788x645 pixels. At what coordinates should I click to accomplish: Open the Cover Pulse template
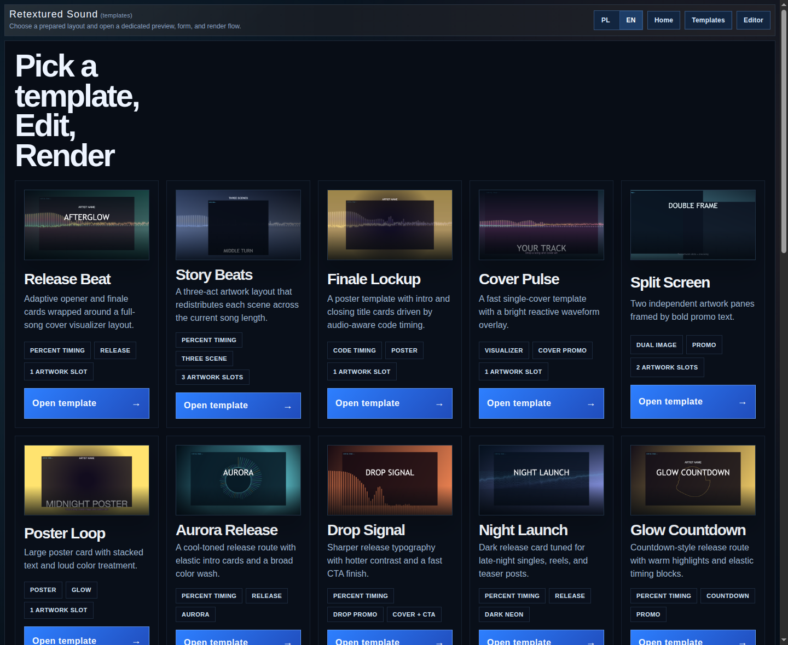coord(541,403)
